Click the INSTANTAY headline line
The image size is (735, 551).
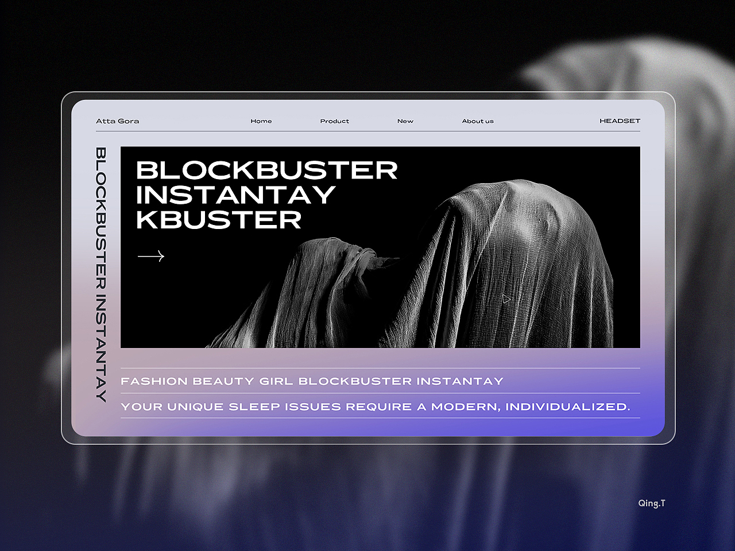tap(235, 195)
